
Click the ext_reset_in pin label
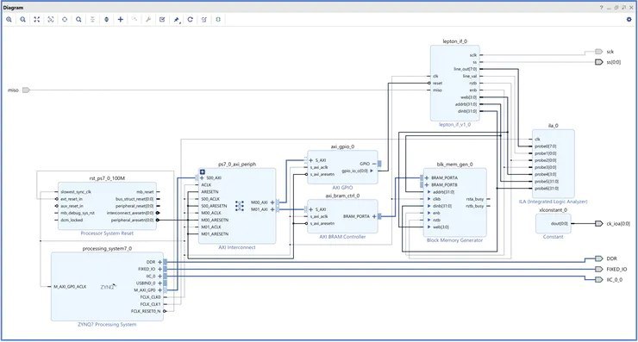[x=72, y=199]
